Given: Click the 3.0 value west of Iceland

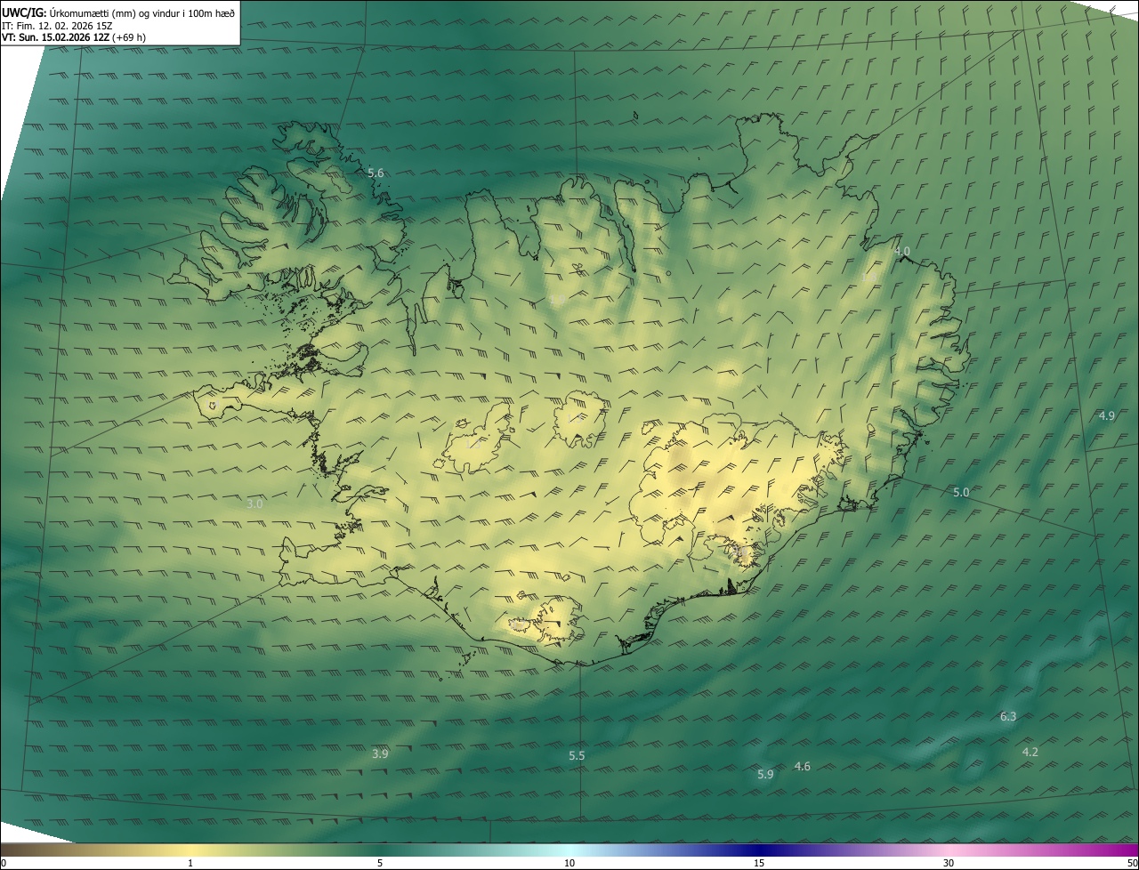Looking at the screenshot, I should click(255, 503).
